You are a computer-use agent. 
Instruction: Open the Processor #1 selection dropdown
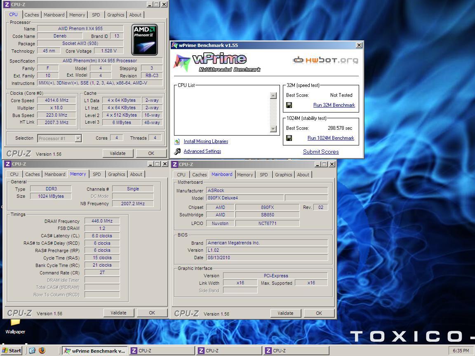[x=78, y=138]
